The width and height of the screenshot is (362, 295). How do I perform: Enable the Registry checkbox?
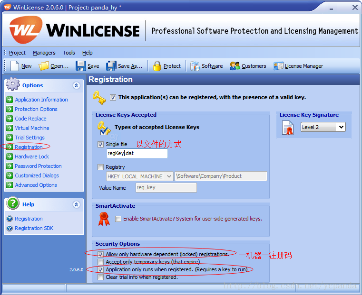point(100,167)
